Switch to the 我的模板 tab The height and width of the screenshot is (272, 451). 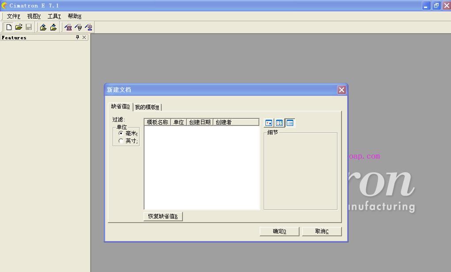[147, 107]
